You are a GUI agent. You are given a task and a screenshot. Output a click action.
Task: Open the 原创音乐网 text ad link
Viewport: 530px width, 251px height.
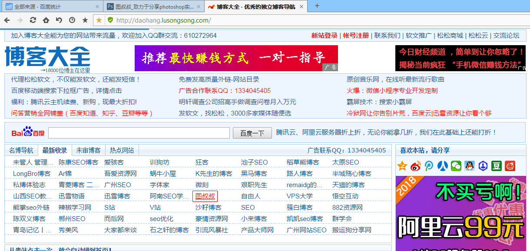(x=395, y=79)
